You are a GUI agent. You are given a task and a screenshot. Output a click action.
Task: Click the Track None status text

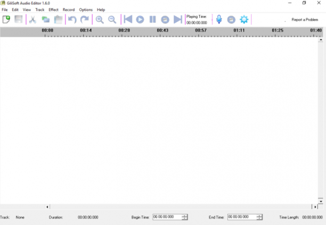pos(20,218)
